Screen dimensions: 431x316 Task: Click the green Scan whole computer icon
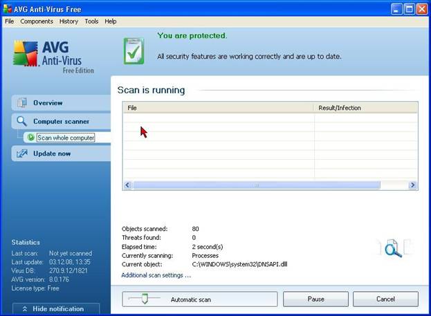[x=30, y=137]
